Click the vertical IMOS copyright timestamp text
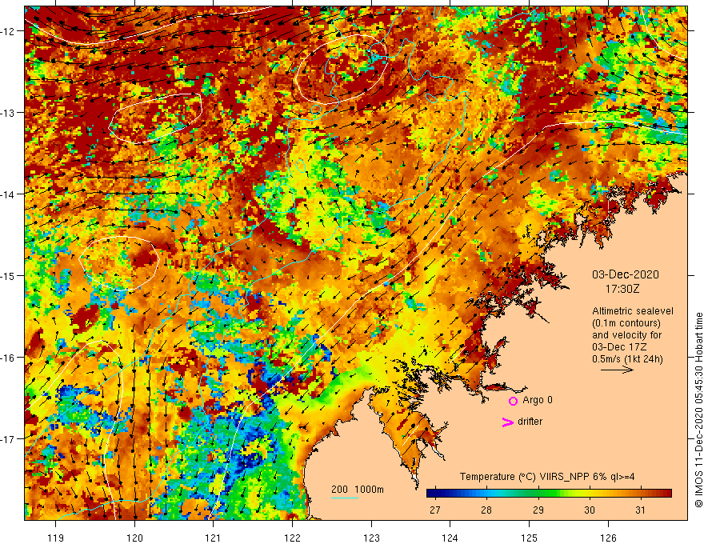Viewport: 704px width, 544px height. click(x=698, y=410)
